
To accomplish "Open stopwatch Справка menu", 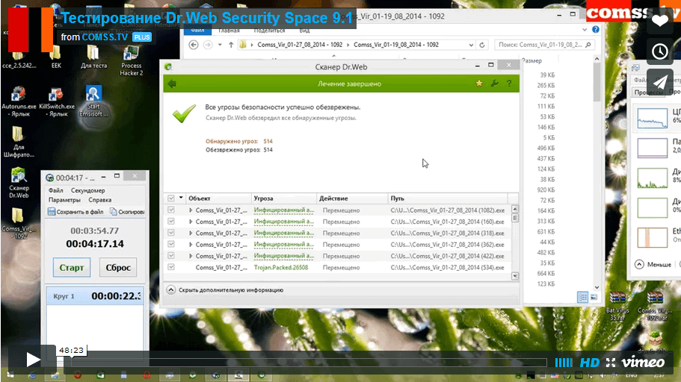I will coord(100,200).
